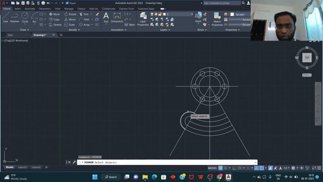Click the new drawing tab plus button
This screenshot has width=323, height=182.
61,35
